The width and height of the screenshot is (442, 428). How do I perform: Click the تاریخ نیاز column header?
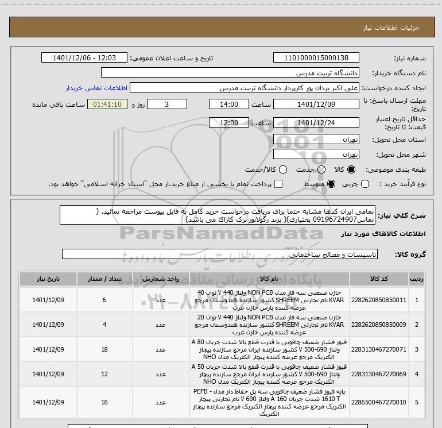(48, 279)
